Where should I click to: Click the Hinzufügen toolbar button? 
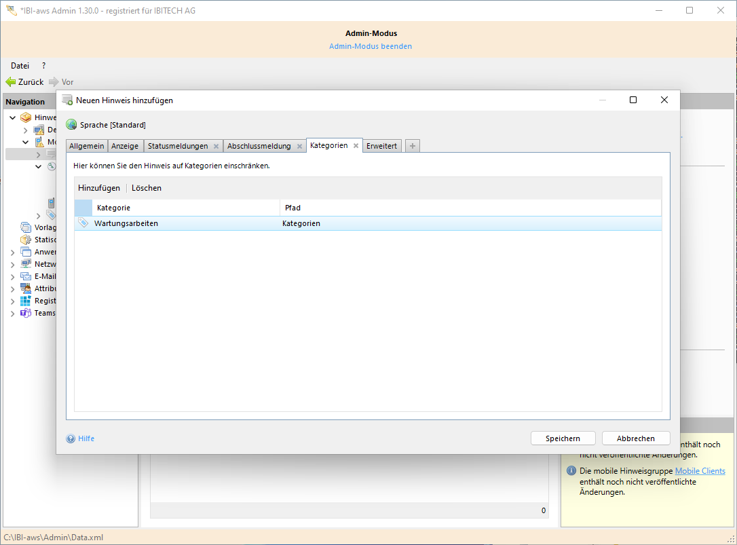pyautogui.click(x=99, y=188)
